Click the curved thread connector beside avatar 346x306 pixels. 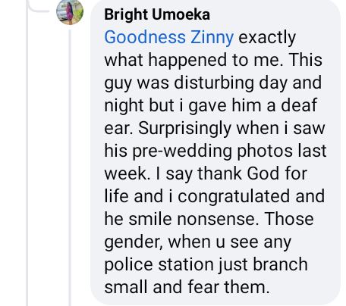tap(38, 8)
